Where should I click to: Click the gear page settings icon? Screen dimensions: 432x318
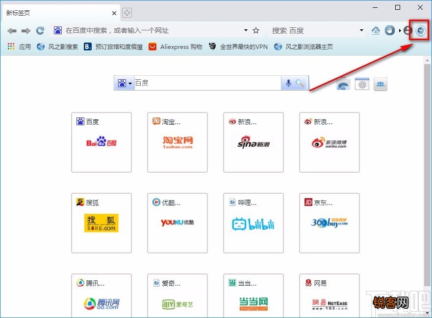(x=362, y=84)
